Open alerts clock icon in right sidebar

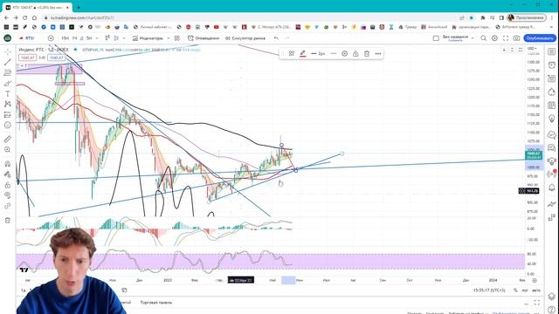(x=551, y=65)
